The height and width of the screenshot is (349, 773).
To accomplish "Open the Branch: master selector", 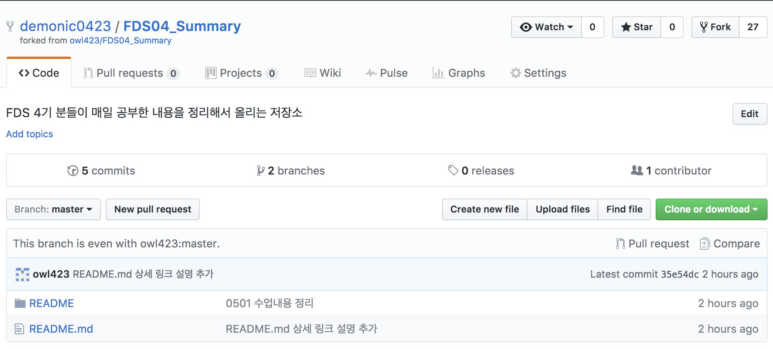I will click(x=54, y=209).
